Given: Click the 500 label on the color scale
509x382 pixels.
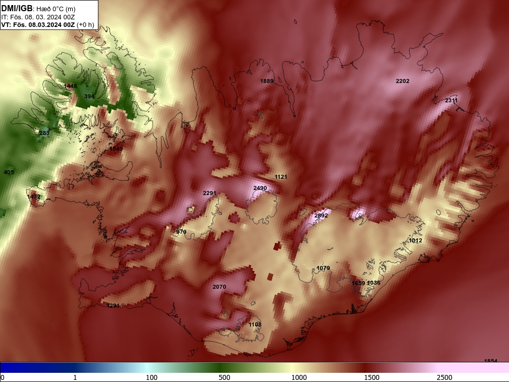Looking at the screenshot, I should 224,377.
